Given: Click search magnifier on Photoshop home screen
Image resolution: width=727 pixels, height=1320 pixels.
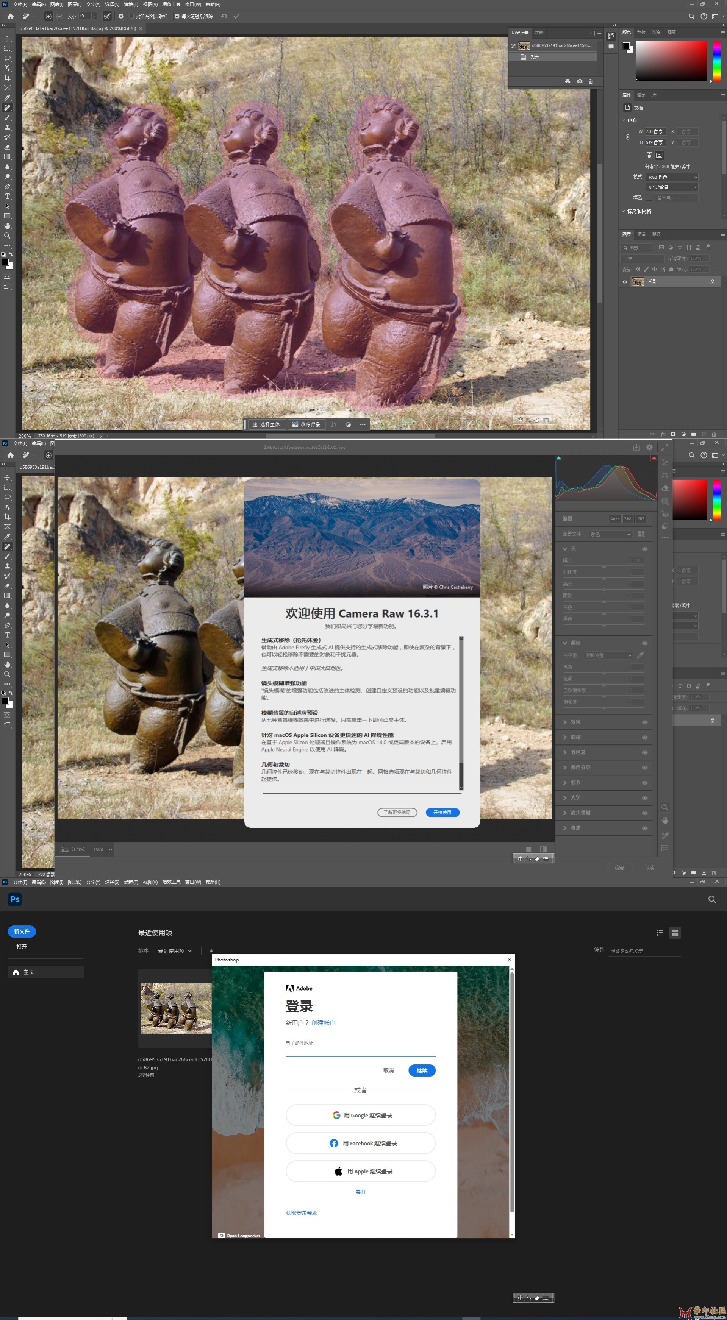Looking at the screenshot, I should (711, 899).
